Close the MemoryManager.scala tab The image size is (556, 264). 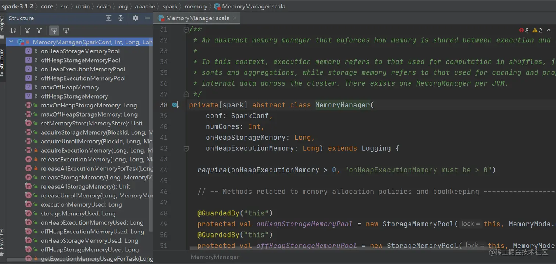[x=235, y=18]
